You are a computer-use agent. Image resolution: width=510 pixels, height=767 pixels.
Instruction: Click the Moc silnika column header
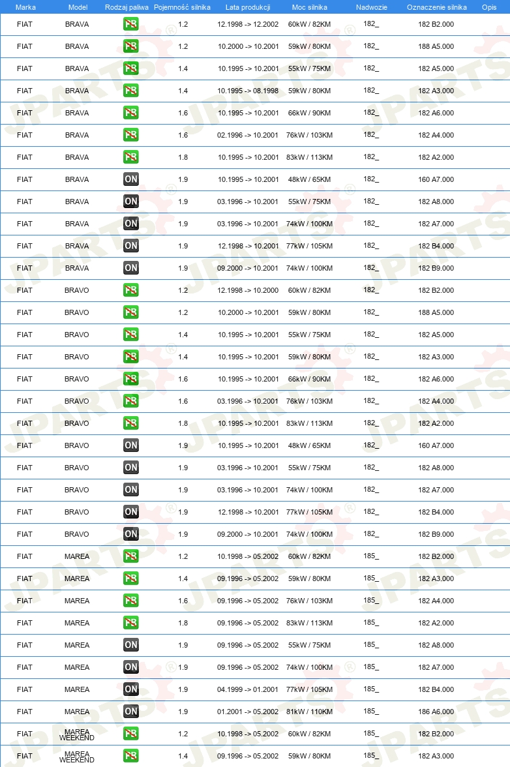point(310,7)
